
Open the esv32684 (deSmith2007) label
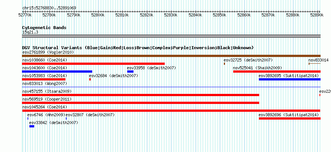(x=113, y=76)
